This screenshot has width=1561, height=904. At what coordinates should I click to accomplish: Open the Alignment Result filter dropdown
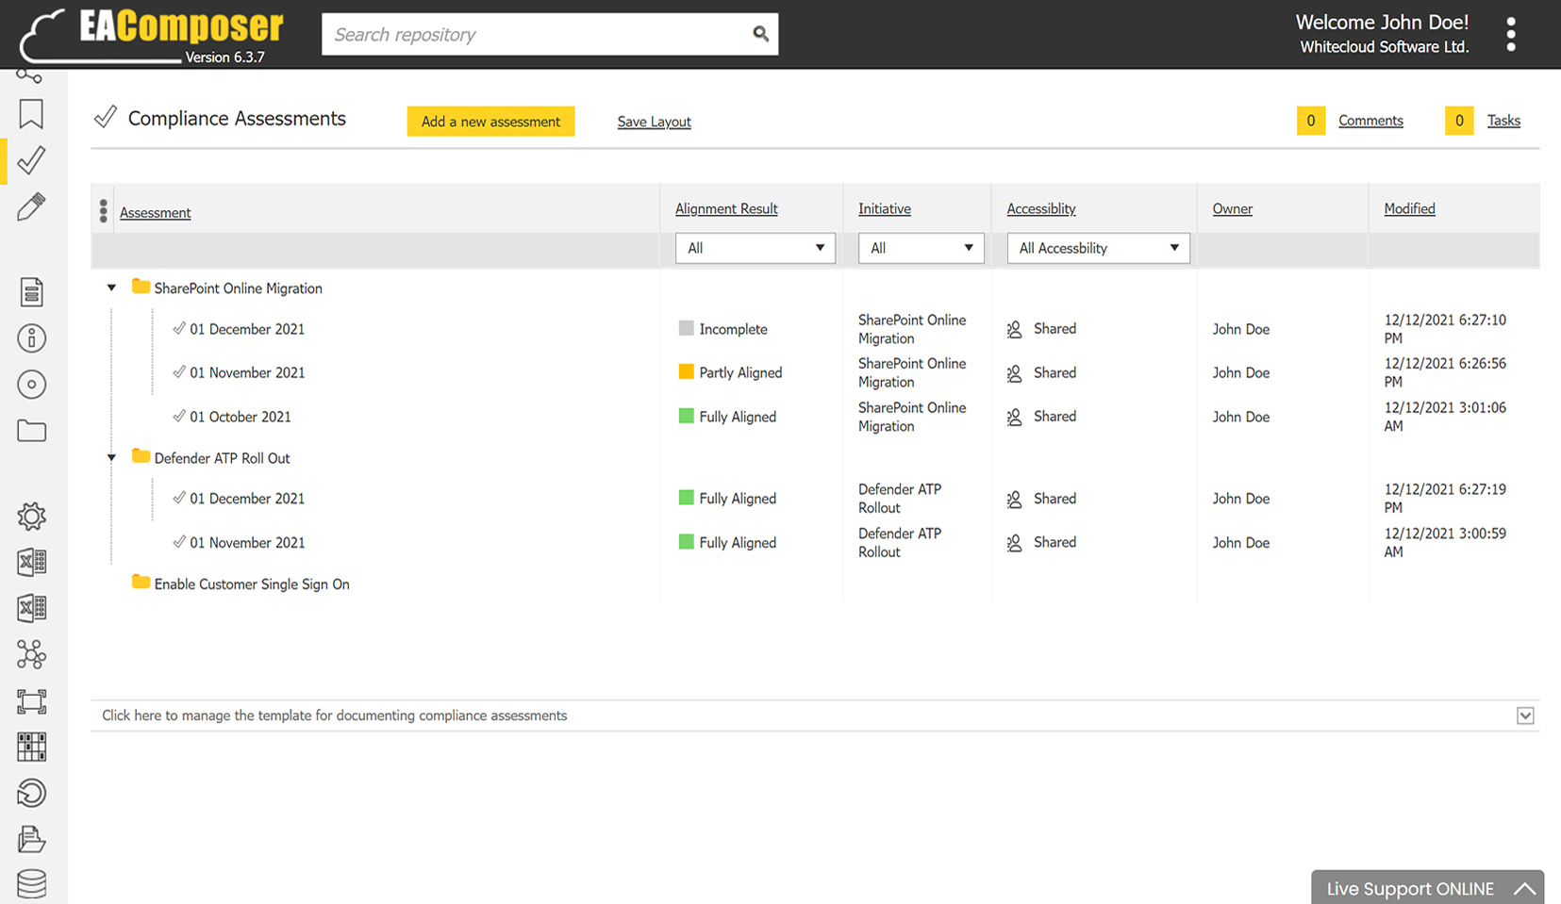[756, 248]
